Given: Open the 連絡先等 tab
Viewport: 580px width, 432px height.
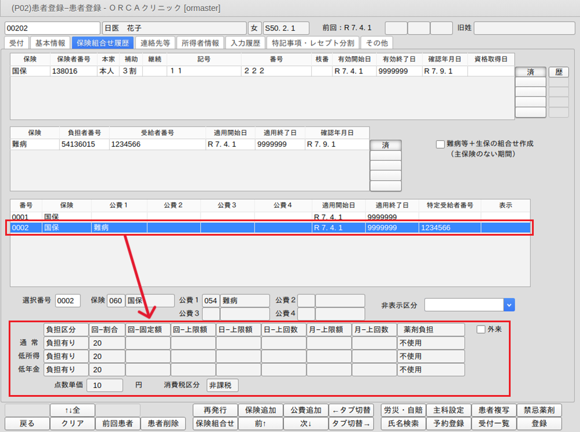Looking at the screenshot, I should pos(155,43).
